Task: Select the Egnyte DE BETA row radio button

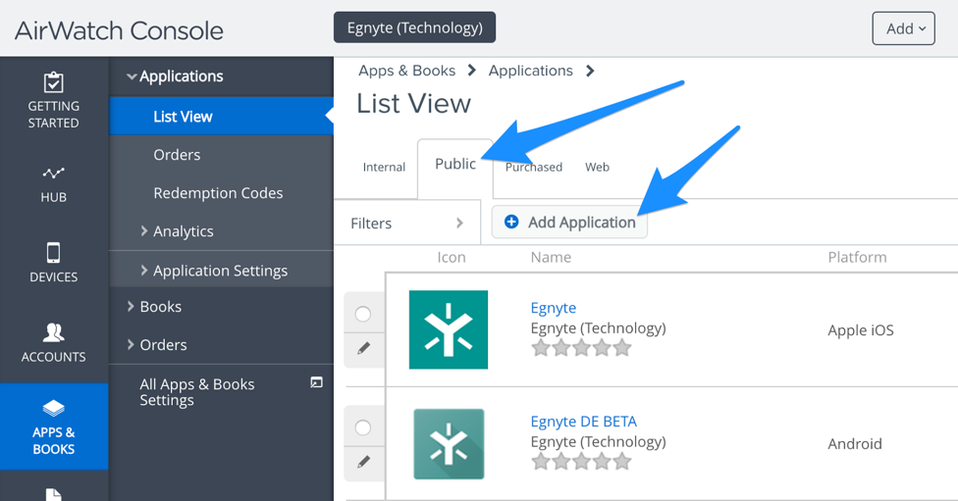Action: click(363, 427)
